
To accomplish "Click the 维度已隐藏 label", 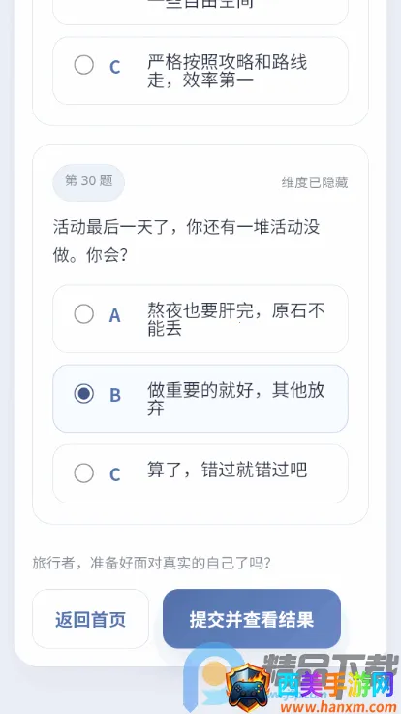I will 315,182.
